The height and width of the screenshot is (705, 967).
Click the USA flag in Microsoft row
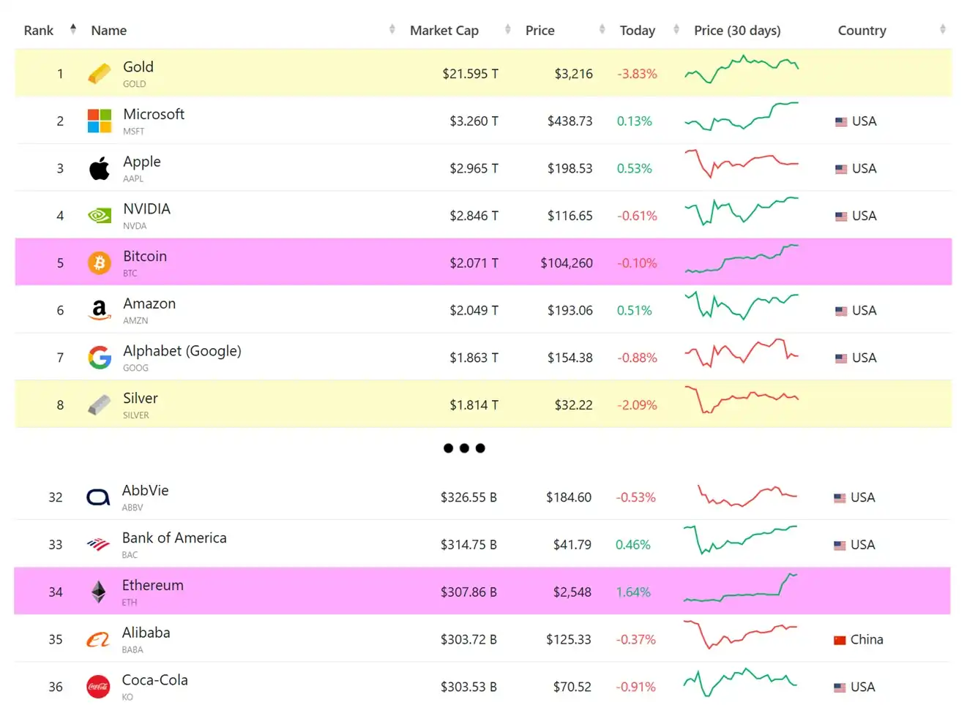[x=841, y=121]
